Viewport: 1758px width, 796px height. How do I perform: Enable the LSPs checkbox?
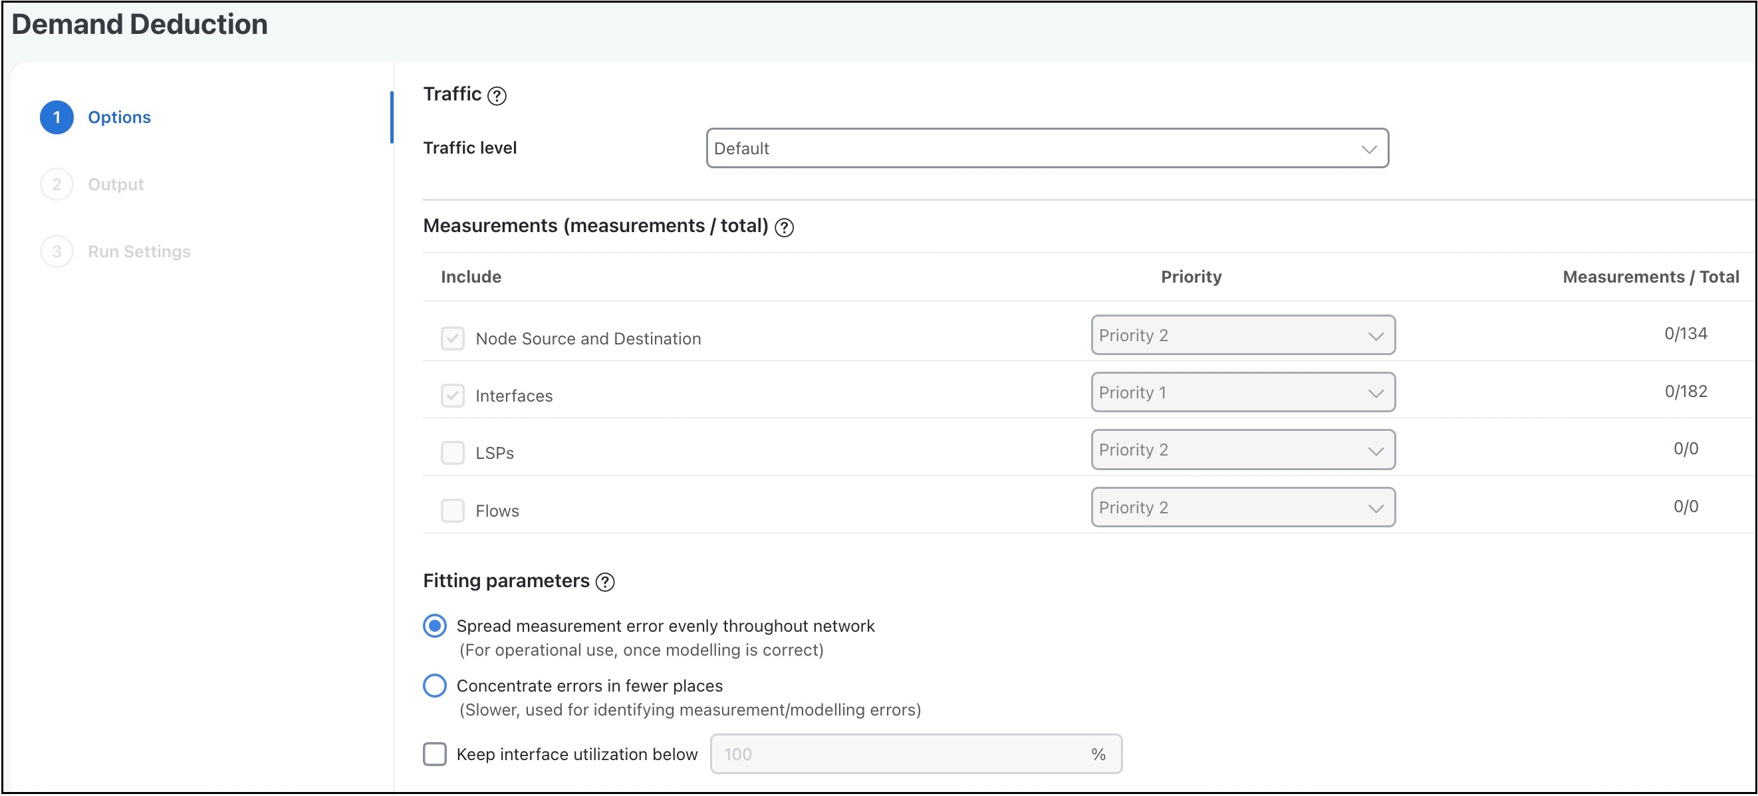[453, 453]
